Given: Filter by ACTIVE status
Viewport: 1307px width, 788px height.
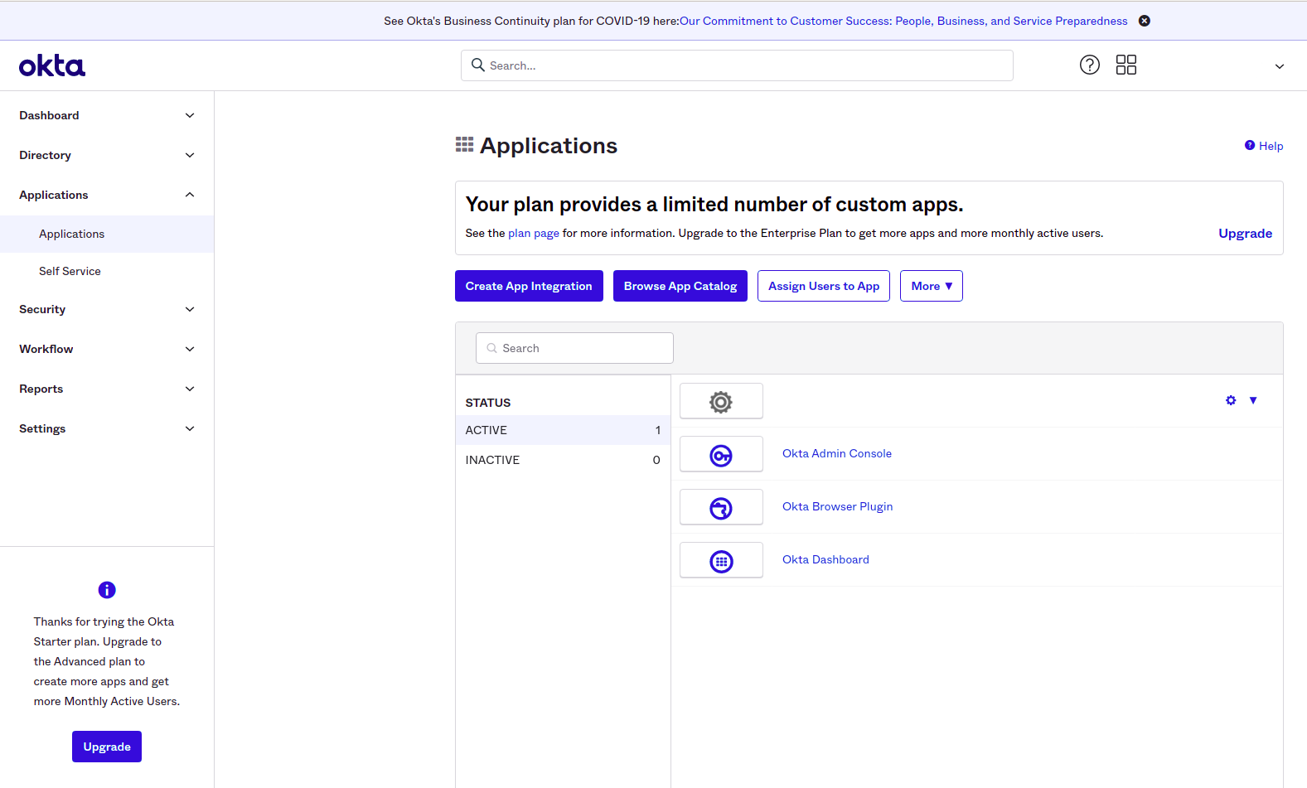Looking at the screenshot, I should 563,430.
